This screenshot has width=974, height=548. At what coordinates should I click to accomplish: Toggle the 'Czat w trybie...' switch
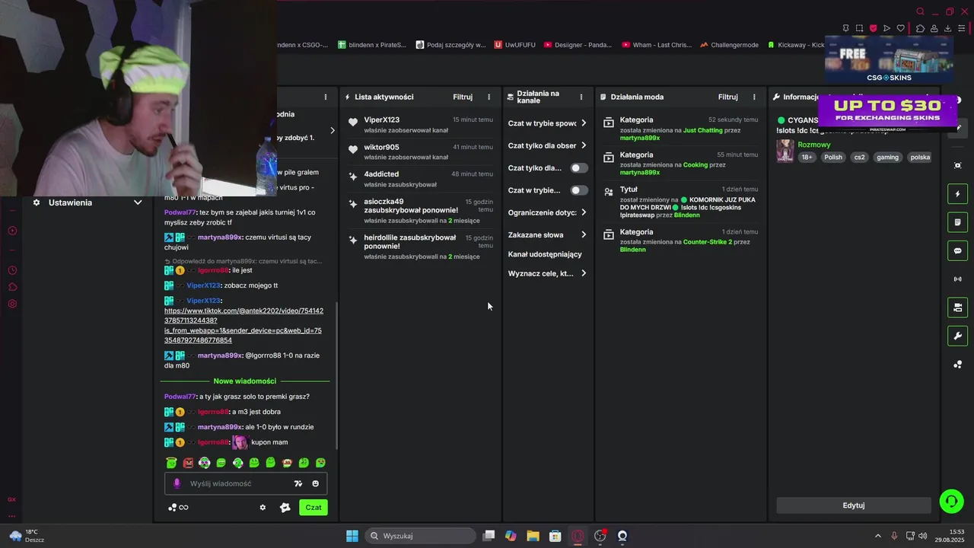point(579,190)
